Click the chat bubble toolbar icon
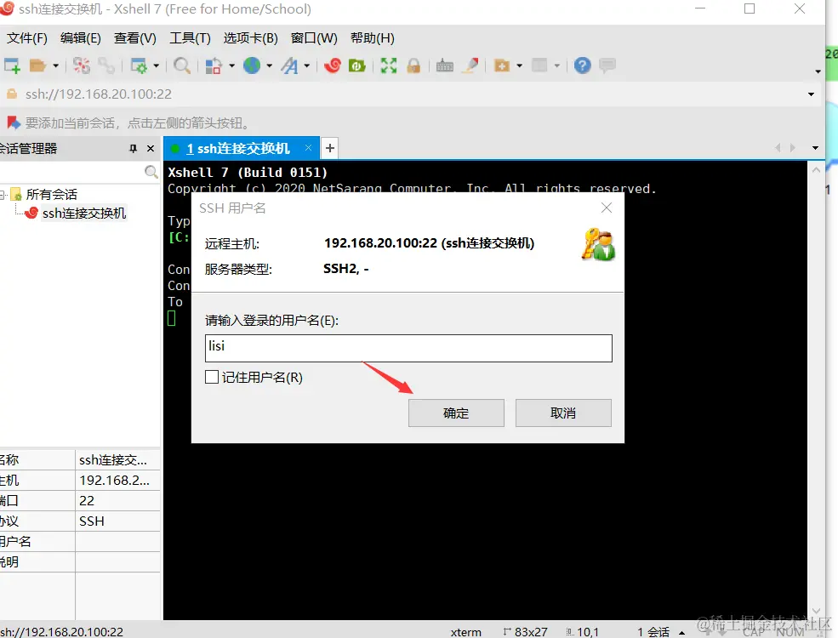 pyautogui.click(x=607, y=66)
